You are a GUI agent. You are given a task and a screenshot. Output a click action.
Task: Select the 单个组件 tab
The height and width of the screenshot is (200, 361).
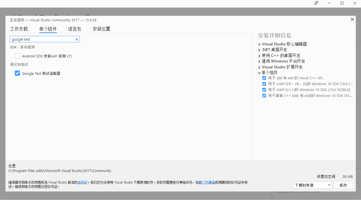tap(48, 29)
